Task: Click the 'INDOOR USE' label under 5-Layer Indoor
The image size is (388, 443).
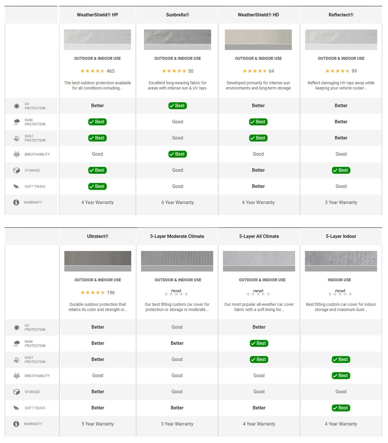Action: (x=339, y=280)
